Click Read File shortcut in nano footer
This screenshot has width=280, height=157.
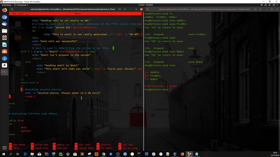pyautogui.click(x=40, y=148)
